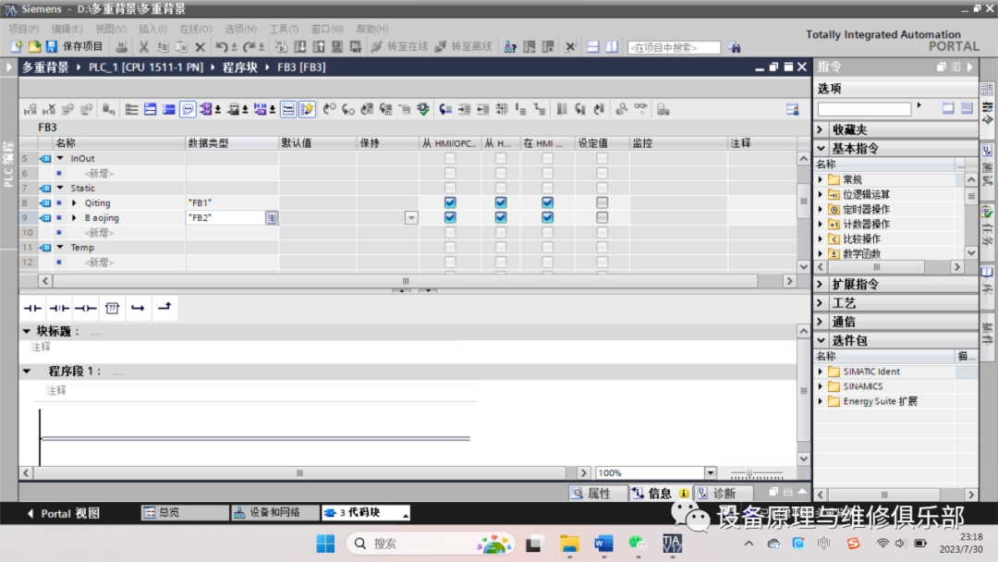Image resolution: width=998 pixels, height=562 pixels.
Task: Collapse 程序段 1 network
Action: (27, 371)
